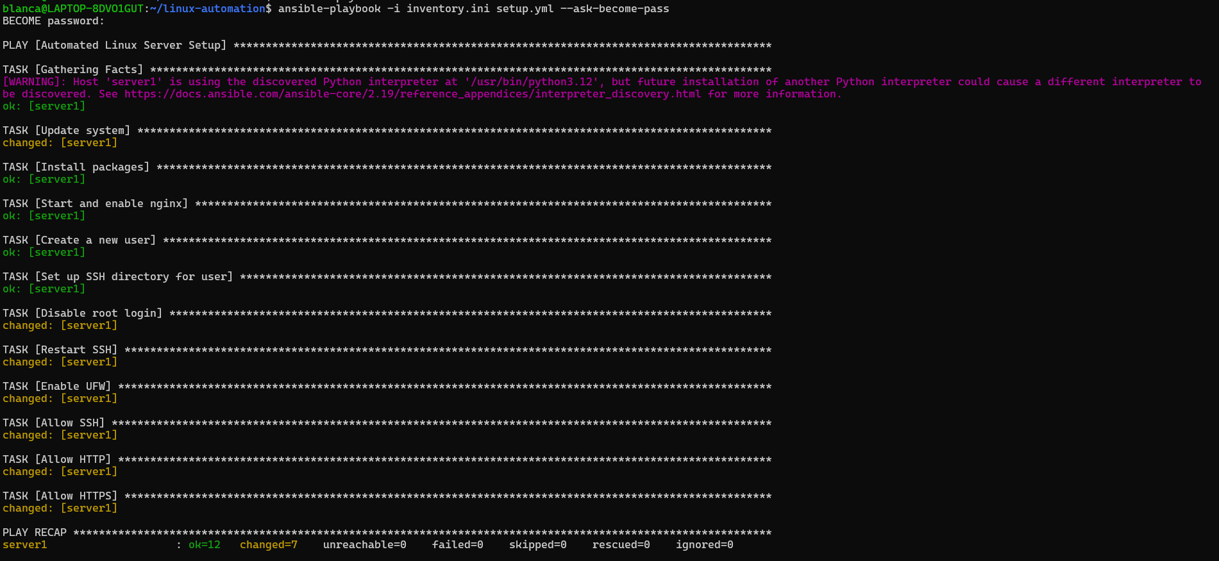Click 'ok: [server1]' under Create a new user
The width and height of the screenshot is (1219, 561).
coord(44,253)
